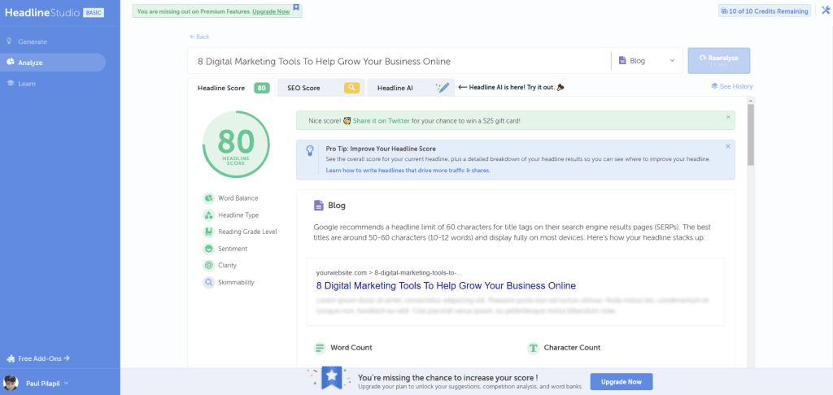Viewport: 833px width, 395px height.
Task: Click the document icon beside the Blog dropdown
Action: (x=622, y=61)
